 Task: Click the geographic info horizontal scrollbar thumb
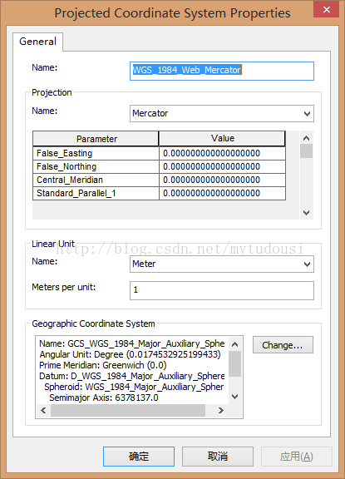click(x=128, y=410)
